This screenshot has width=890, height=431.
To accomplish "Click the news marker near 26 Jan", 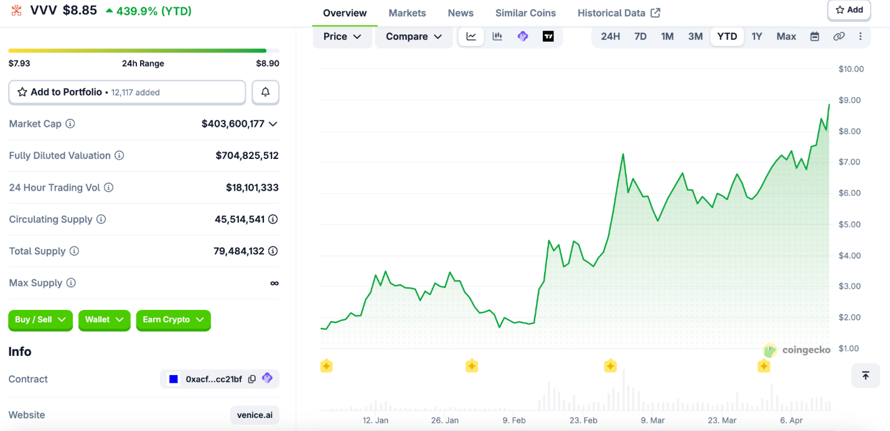I will point(472,366).
